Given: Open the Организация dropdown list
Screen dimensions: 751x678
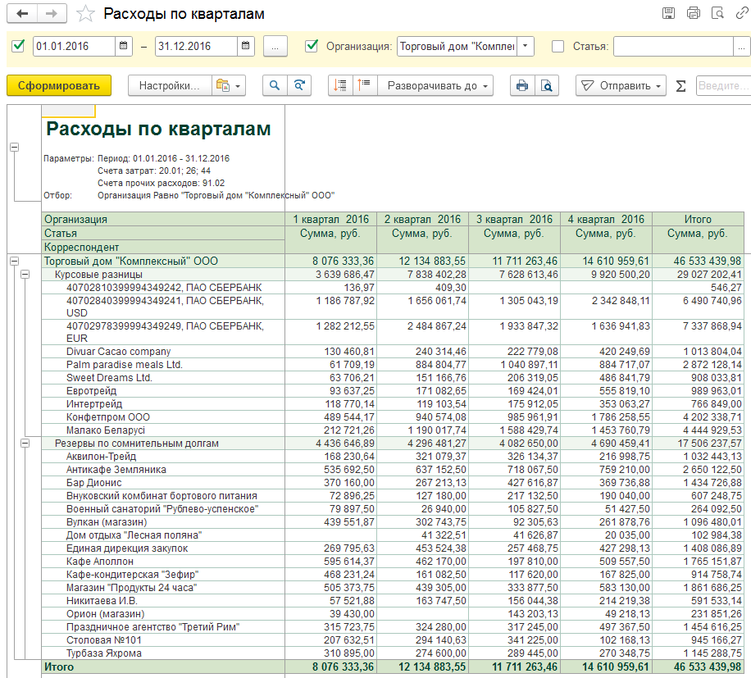Looking at the screenshot, I should click(x=526, y=47).
